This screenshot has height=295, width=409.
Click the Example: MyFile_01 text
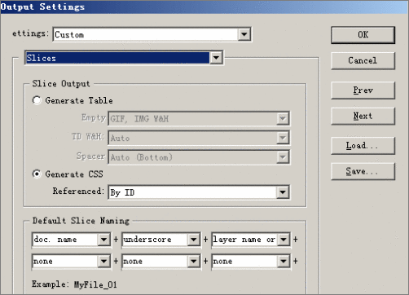click(74, 284)
